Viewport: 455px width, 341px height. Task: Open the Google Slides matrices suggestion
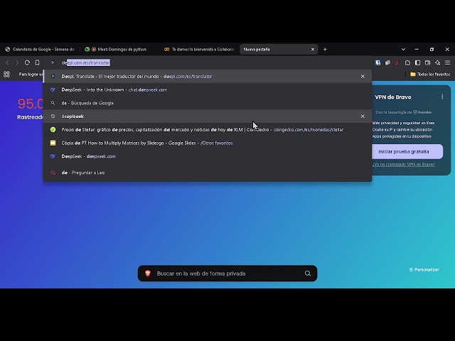tap(207, 143)
